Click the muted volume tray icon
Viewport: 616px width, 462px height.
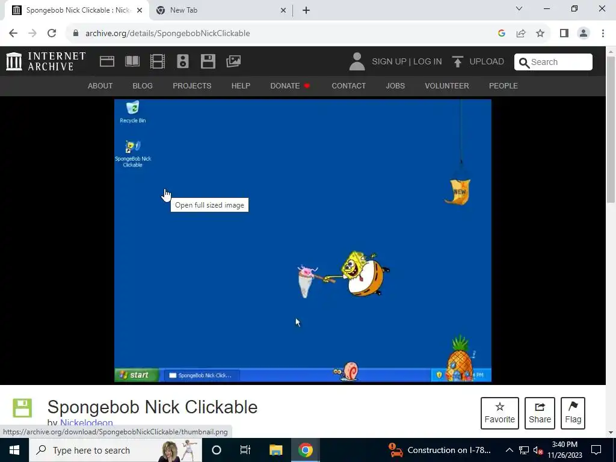coord(538,450)
